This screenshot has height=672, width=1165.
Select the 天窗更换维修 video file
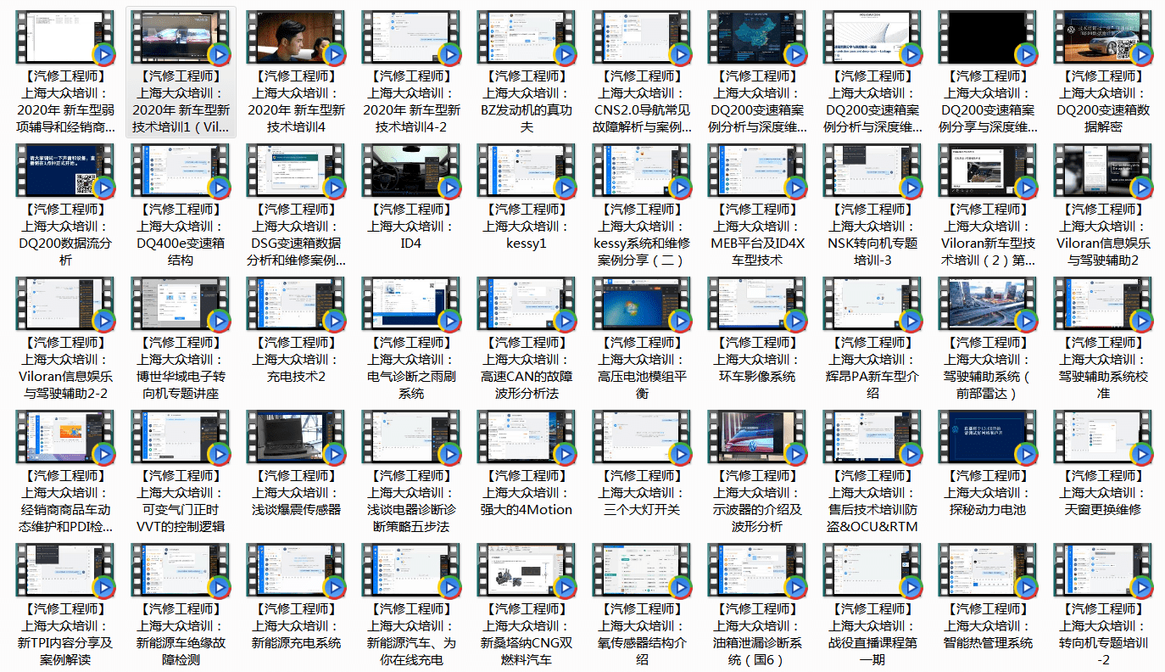click(1102, 438)
